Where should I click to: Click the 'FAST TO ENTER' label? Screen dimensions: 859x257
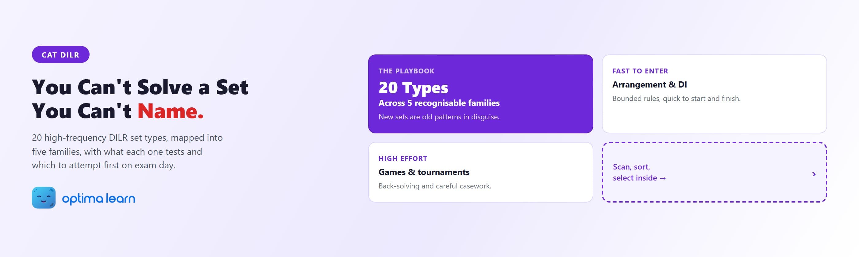click(640, 71)
